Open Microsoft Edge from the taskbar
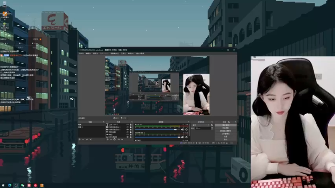This screenshot has height=188, width=335. 10,185
